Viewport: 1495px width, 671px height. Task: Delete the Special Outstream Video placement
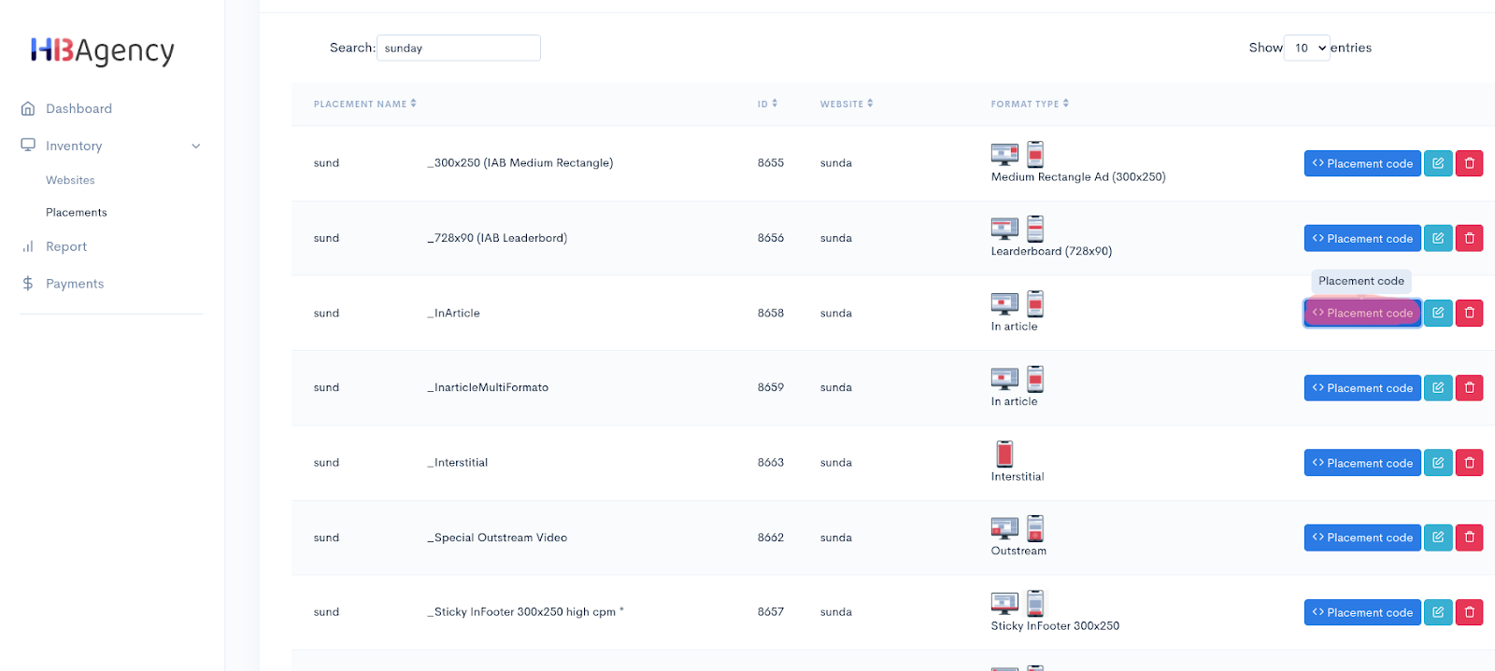[x=1469, y=538]
